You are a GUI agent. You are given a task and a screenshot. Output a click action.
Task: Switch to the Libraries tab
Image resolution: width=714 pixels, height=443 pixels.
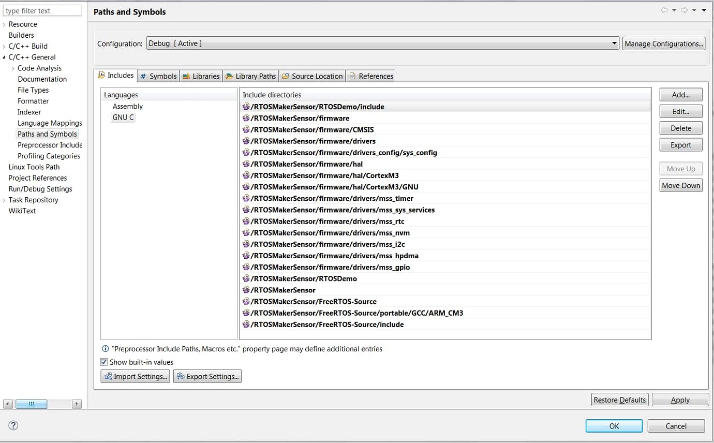[201, 76]
